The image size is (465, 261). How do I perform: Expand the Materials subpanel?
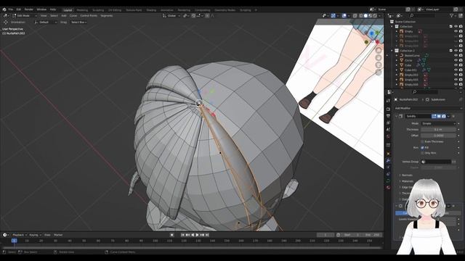(x=407, y=181)
